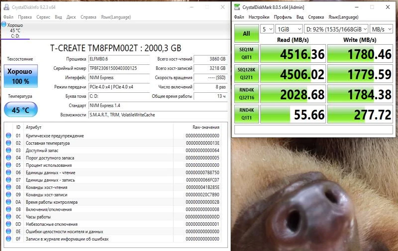Click the blue status orb beside Хорошо drive tab
The image size is (398, 251).
(x=4, y=24)
